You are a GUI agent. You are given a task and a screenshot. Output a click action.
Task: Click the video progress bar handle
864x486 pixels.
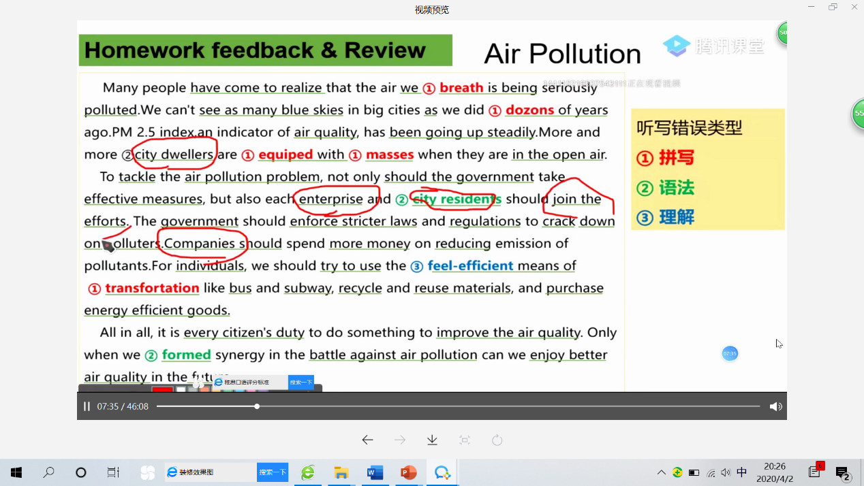[257, 406]
